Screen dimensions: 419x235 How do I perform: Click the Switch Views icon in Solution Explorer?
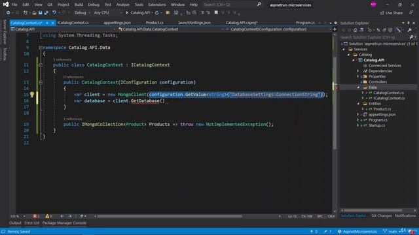(361, 30)
